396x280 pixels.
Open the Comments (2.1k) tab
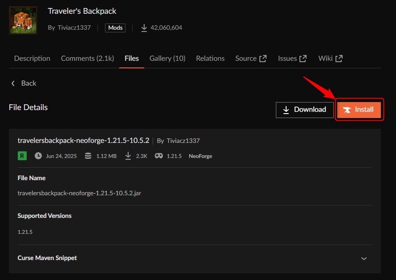click(x=87, y=59)
